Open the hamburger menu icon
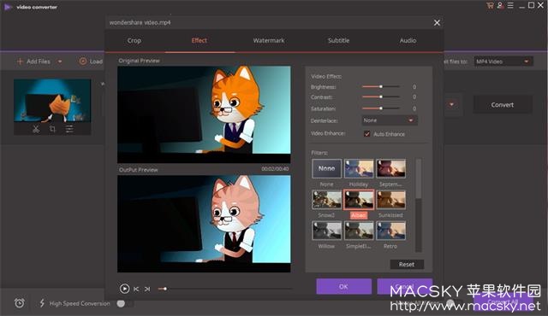The image size is (548, 316). pos(510,5)
